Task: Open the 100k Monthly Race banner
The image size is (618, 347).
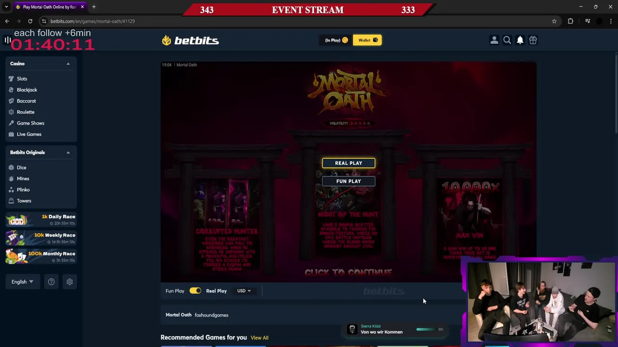Action: (41, 256)
